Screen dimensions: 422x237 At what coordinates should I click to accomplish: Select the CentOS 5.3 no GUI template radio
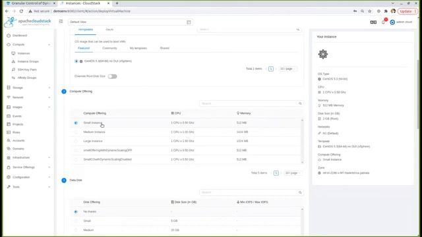click(x=76, y=61)
